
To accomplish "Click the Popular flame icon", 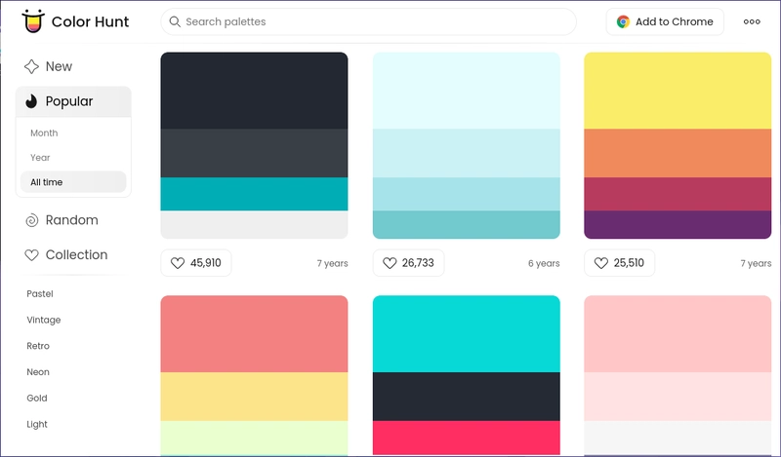I will pyautogui.click(x=31, y=101).
